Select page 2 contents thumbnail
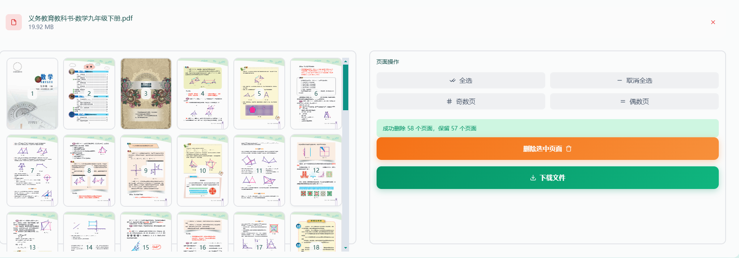The height and width of the screenshot is (258, 739). point(89,94)
